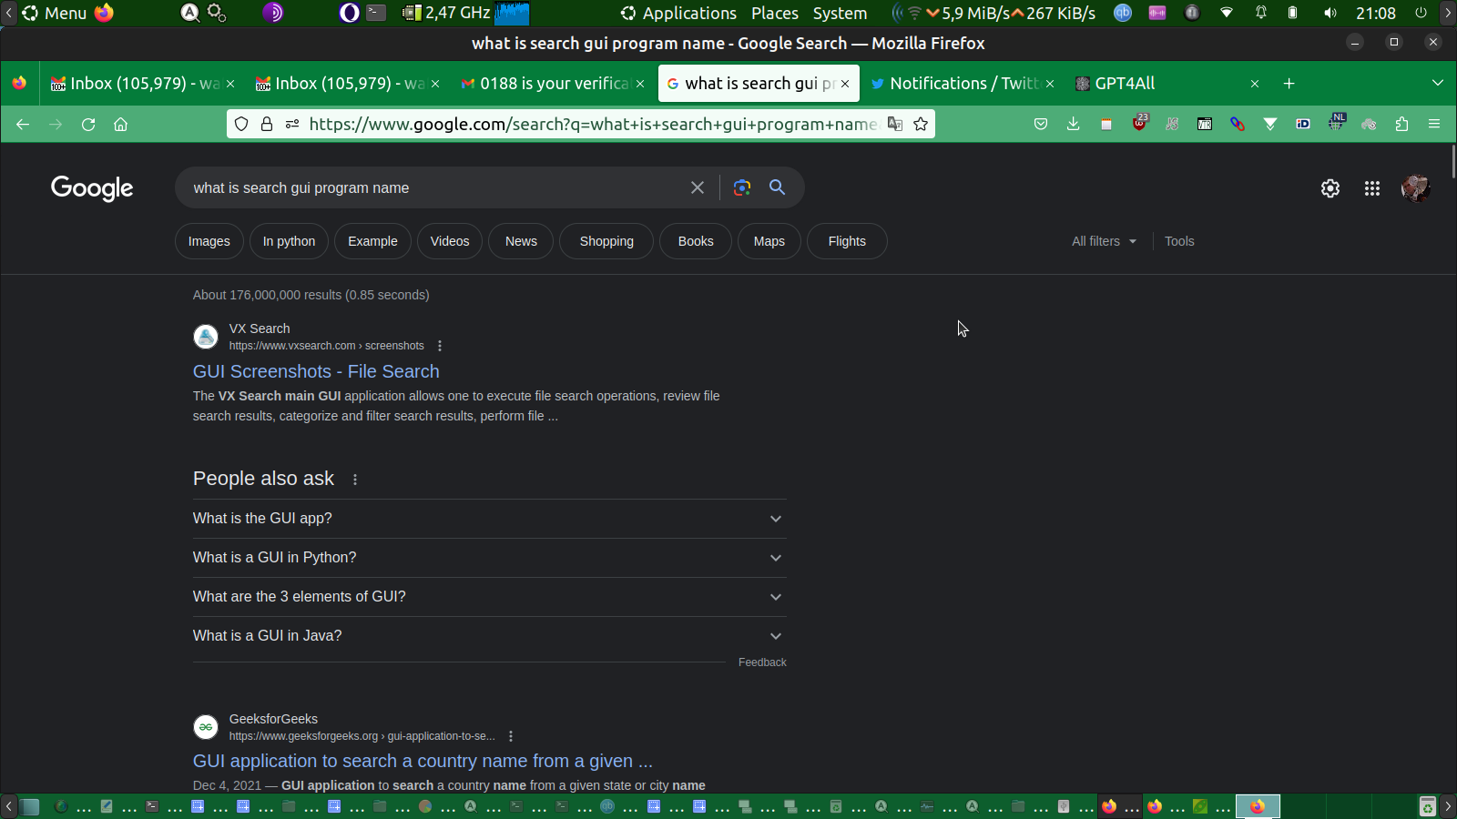Click the volume icon in system tray

pyautogui.click(x=1330, y=13)
